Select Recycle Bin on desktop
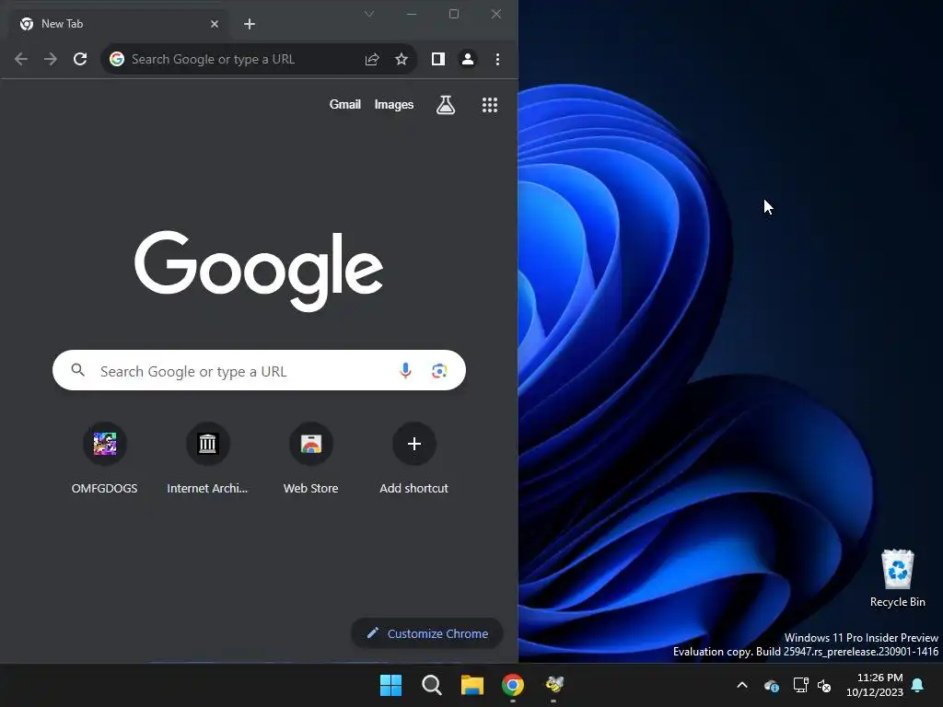Viewport: 943px width, 707px height. pyautogui.click(x=897, y=578)
